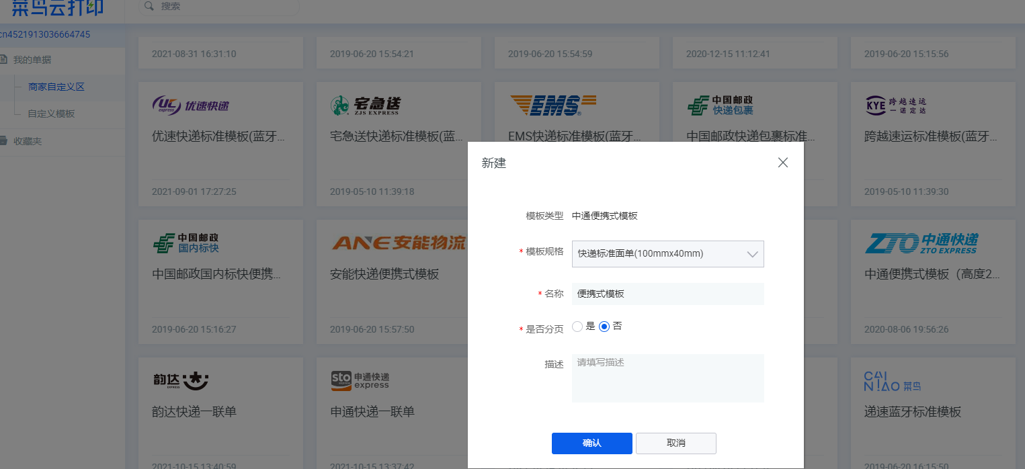Click the timestamp 2019-06-20 15:16:27
The width and height of the screenshot is (1025, 469).
[x=194, y=329]
